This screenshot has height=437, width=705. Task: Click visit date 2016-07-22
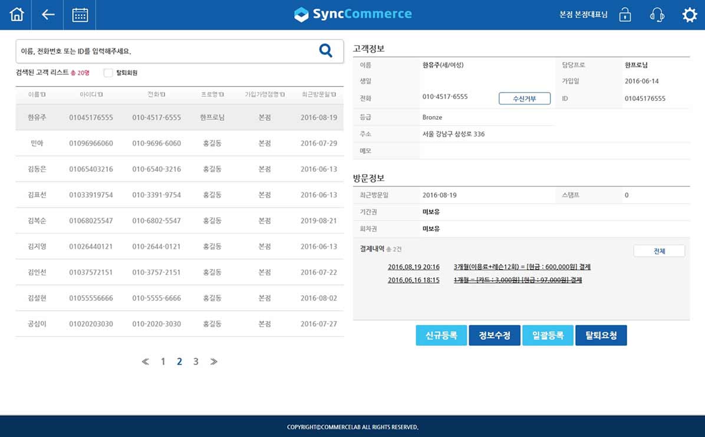318,272
